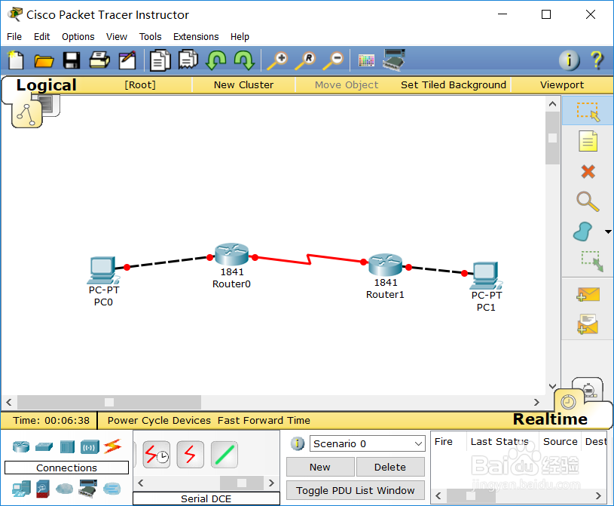Select the Router0 device
614x506 pixels.
(x=231, y=254)
